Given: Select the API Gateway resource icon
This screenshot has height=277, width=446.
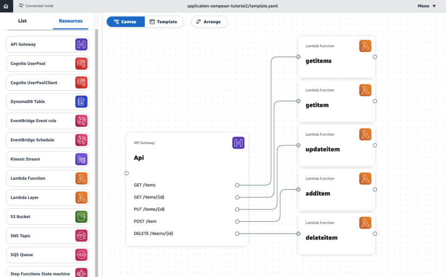Looking at the screenshot, I should pos(81,44).
